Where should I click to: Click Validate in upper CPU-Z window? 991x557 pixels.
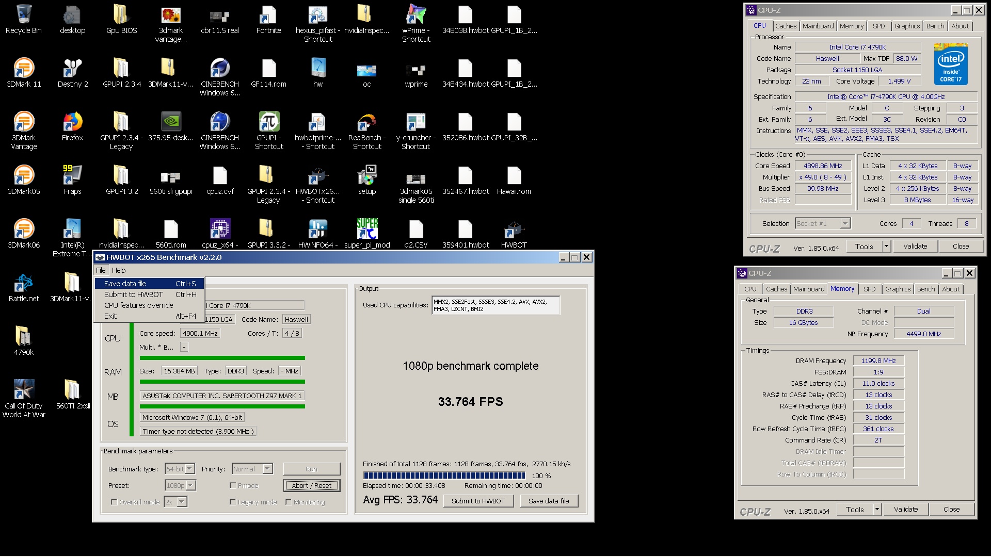tap(915, 247)
